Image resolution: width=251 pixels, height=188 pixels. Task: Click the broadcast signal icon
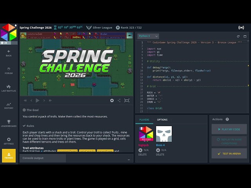[241, 28]
